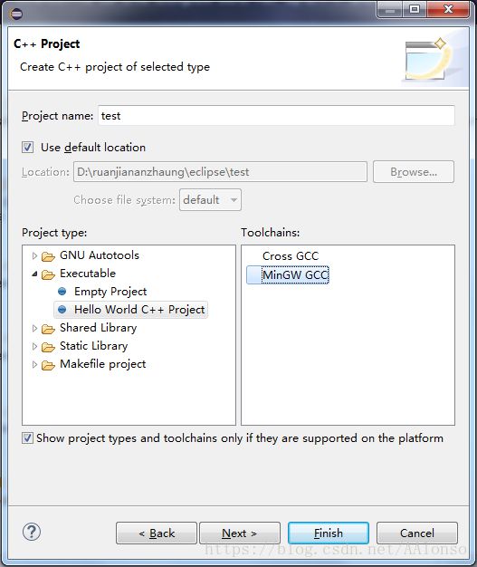This screenshot has height=567, width=477.
Task: Click the Executable folder icon
Action: coord(48,274)
